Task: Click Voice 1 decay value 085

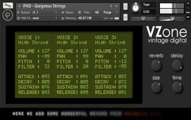Action: (x=46, y=82)
